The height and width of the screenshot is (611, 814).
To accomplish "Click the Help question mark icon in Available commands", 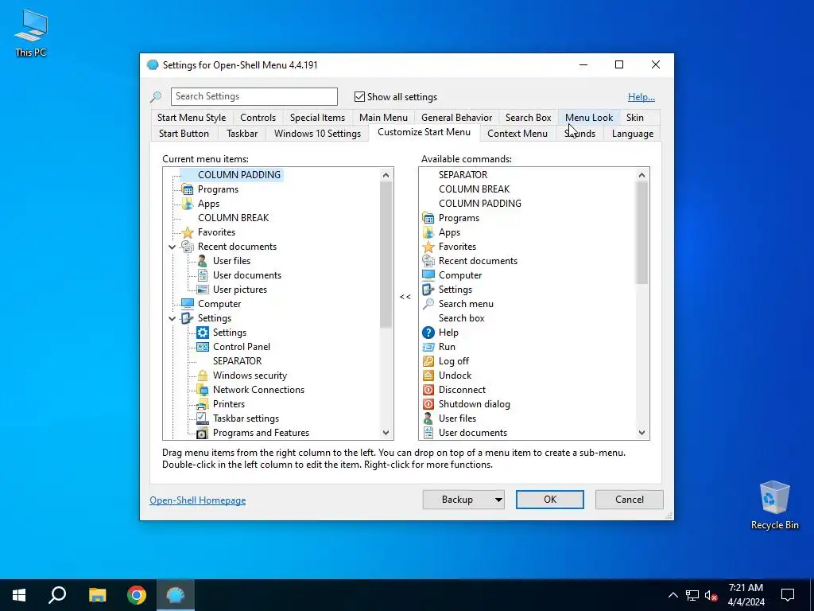I will pyautogui.click(x=428, y=333).
